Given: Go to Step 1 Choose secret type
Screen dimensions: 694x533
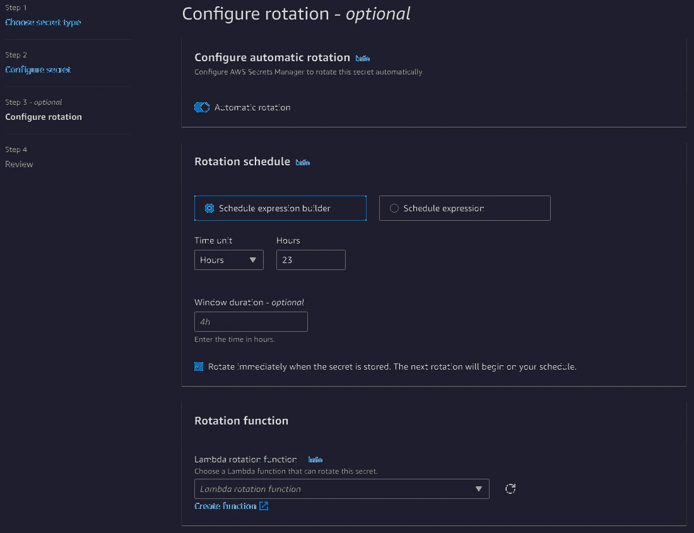Looking at the screenshot, I should [x=43, y=22].
